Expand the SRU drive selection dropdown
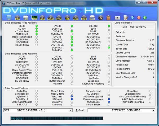 pos(70,110)
